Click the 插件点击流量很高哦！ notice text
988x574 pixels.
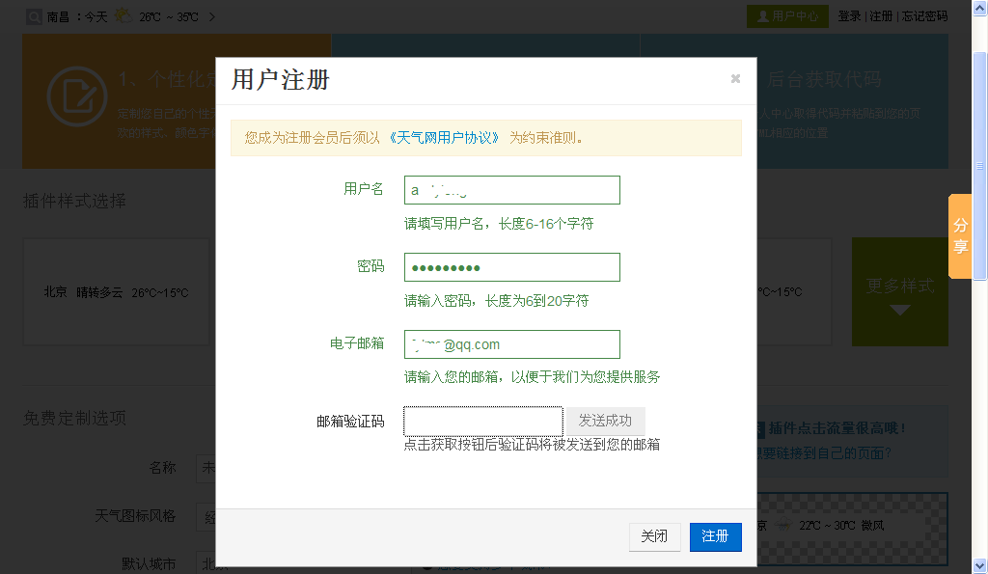[837, 428]
